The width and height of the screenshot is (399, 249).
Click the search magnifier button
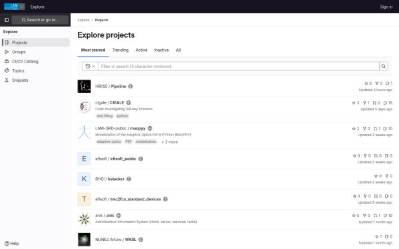pos(384,66)
